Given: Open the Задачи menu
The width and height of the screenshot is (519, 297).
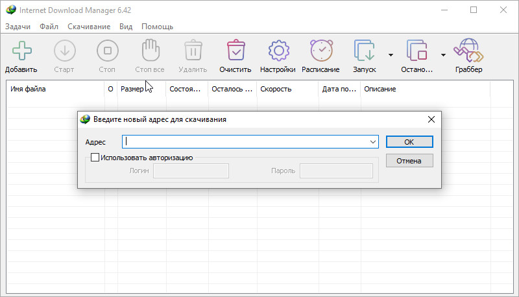Looking at the screenshot, I should [x=18, y=27].
